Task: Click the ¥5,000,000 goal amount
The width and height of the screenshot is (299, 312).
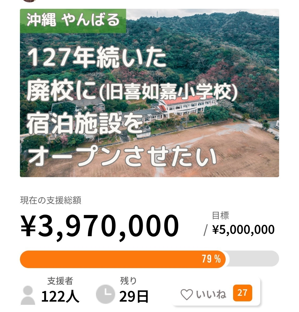Action: point(243,229)
